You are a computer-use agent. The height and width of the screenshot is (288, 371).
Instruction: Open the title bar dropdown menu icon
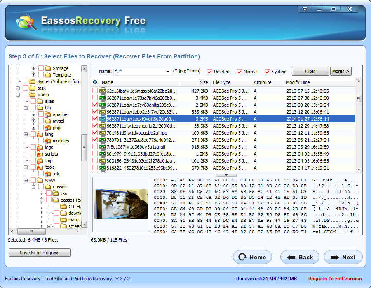pos(305,9)
